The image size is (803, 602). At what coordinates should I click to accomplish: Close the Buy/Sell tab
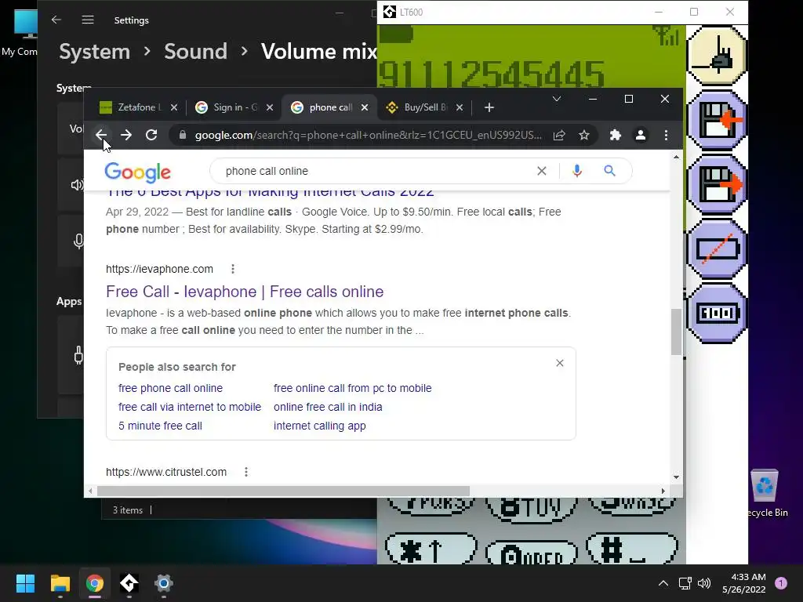coord(460,107)
